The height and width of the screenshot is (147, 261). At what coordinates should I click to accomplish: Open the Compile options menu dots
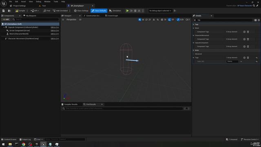[x=27, y=11]
